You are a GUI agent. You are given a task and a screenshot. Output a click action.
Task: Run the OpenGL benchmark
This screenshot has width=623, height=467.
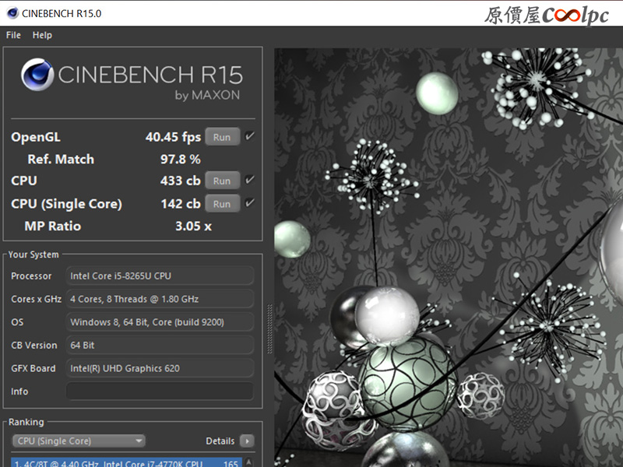tap(222, 137)
